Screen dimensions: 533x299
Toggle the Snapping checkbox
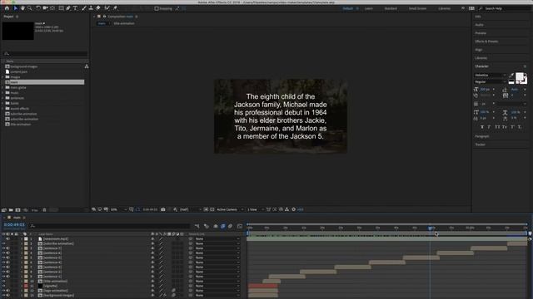click(157, 8)
